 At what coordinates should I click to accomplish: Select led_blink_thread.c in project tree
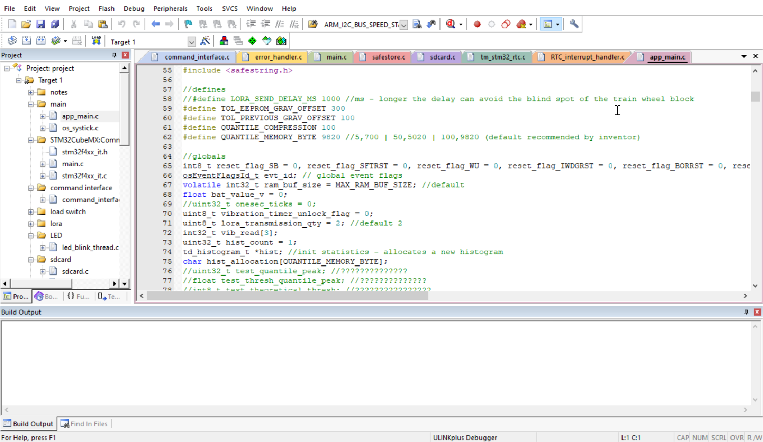pyautogui.click(x=90, y=248)
